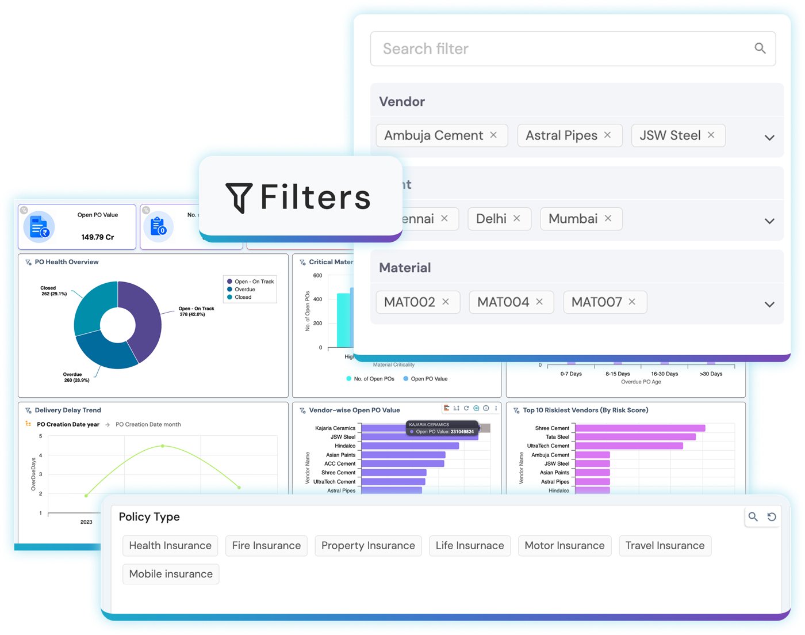Remove the Ambuja Cement vendor chip
Viewport: 805px width, 635px height.
[493, 135]
